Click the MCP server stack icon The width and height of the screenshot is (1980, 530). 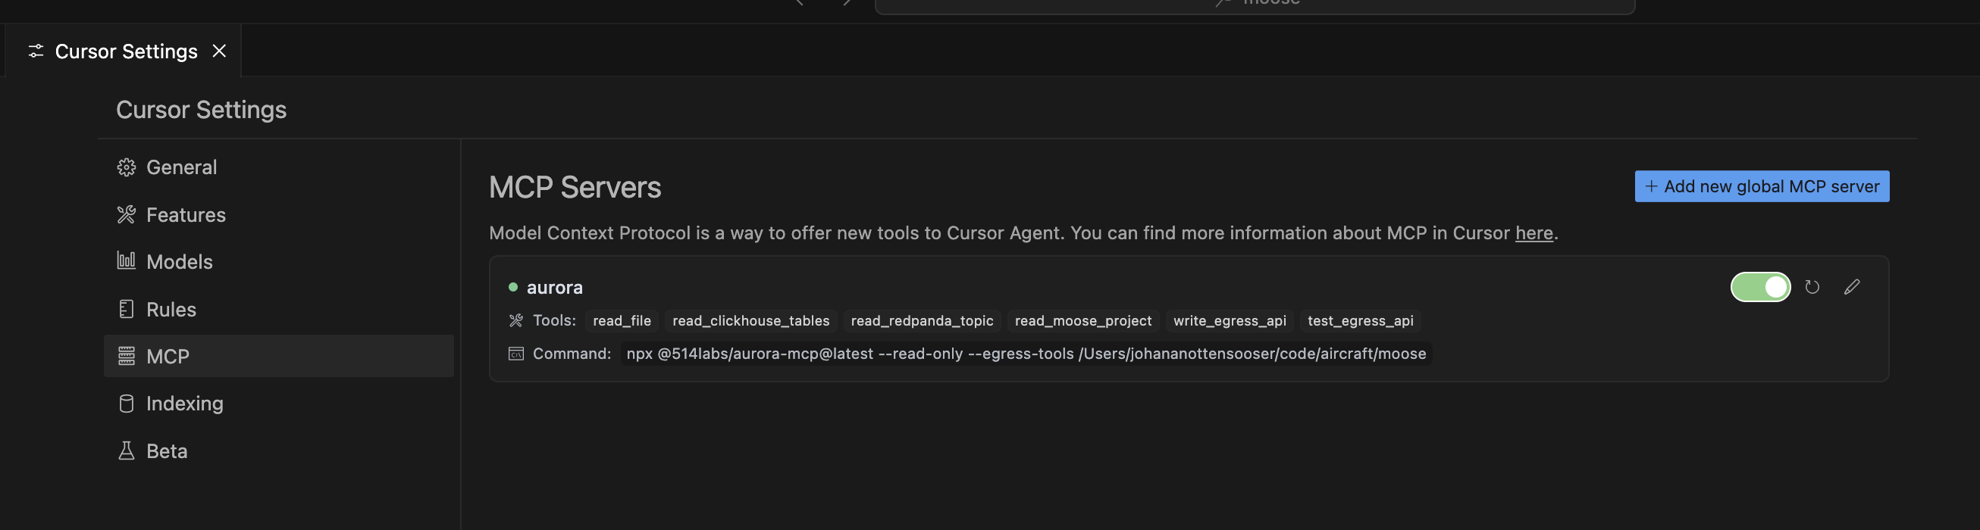click(126, 356)
